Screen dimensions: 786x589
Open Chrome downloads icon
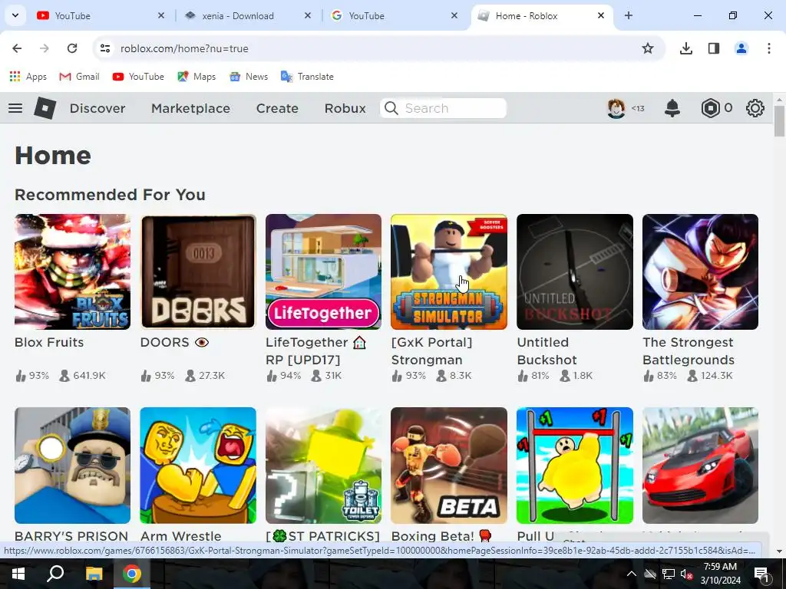pos(685,48)
